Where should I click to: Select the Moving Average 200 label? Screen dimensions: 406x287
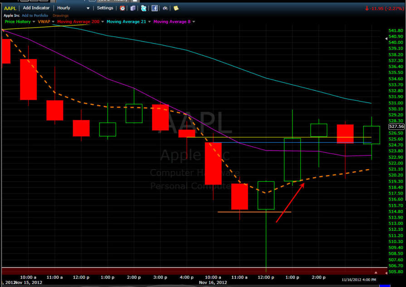[x=78, y=22]
